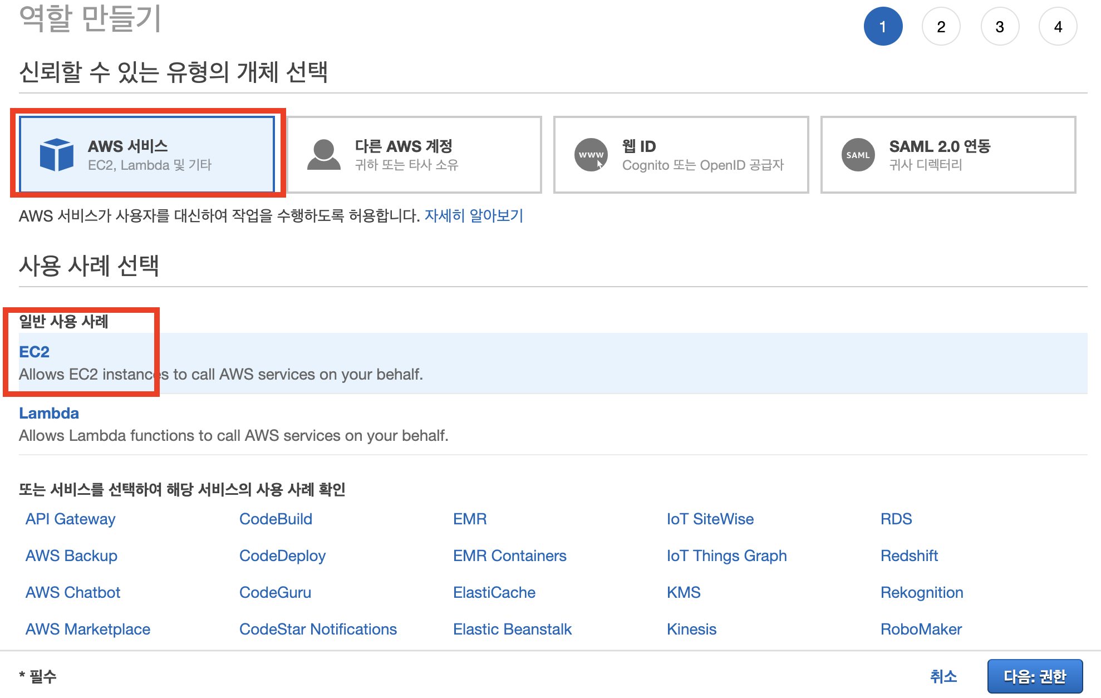
Task: Go to wizard step 4 circle
Action: pyautogui.click(x=1058, y=27)
